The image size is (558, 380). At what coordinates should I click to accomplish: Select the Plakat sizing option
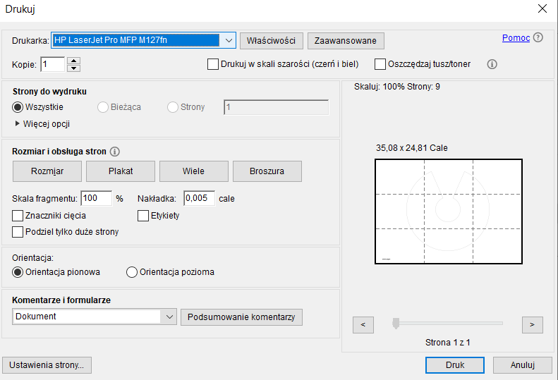coord(121,171)
